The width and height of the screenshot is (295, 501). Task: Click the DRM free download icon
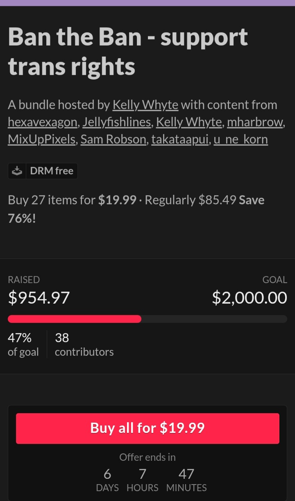click(x=17, y=171)
